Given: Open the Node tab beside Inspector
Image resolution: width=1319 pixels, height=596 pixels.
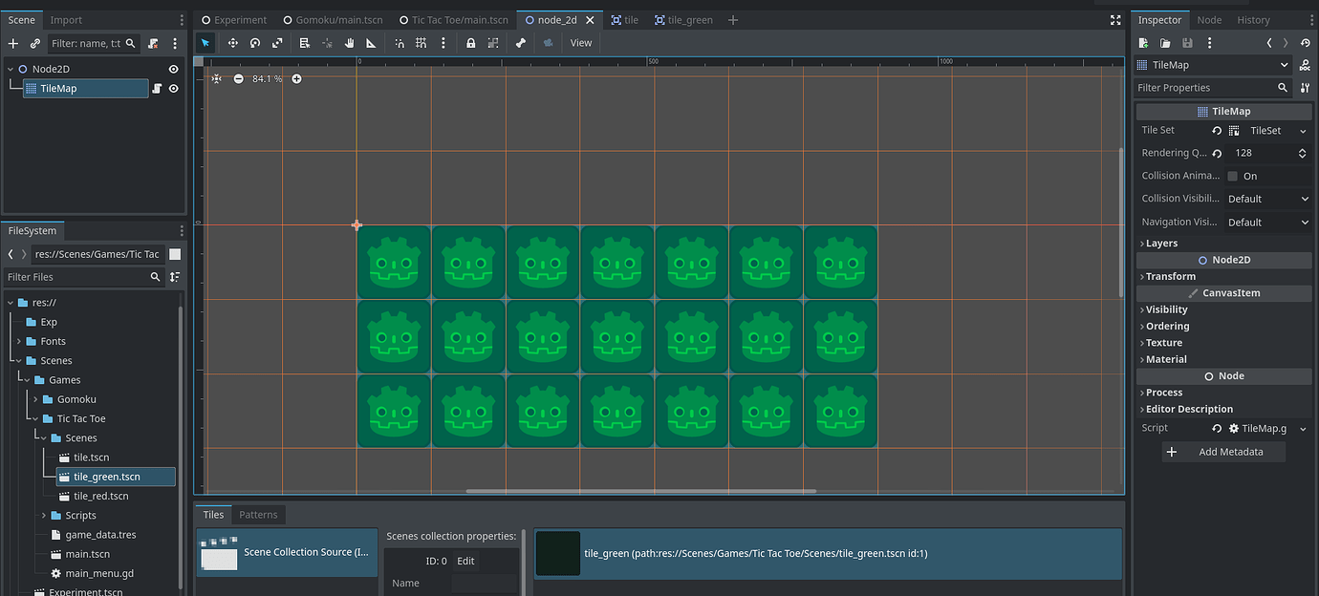Looking at the screenshot, I should (x=1208, y=19).
